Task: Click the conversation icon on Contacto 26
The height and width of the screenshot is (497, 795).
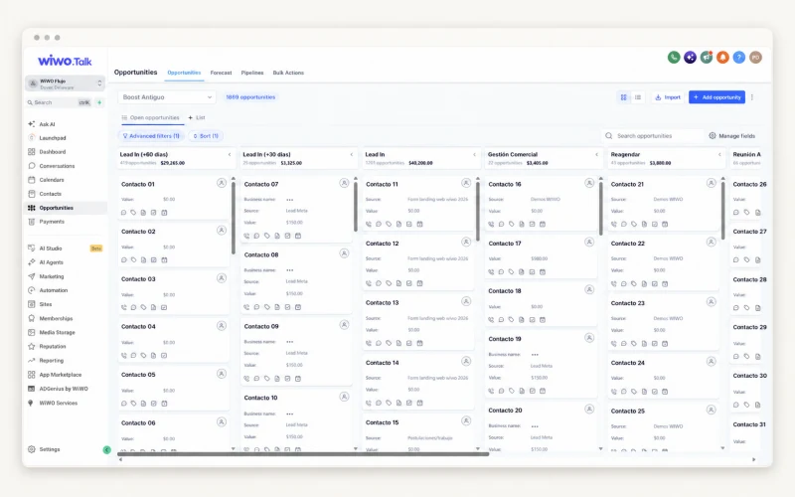Action: 736,213
